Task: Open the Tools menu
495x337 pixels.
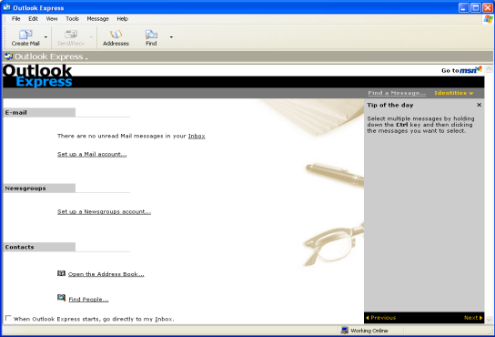Action: [x=72, y=18]
